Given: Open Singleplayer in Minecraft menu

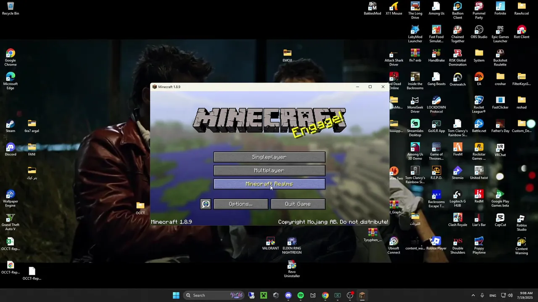Looking at the screenshot, I should 269,157.
